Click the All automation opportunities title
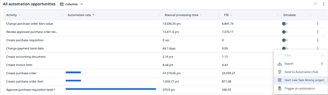This screenshot has width=328, height=95. pos(29,4)
